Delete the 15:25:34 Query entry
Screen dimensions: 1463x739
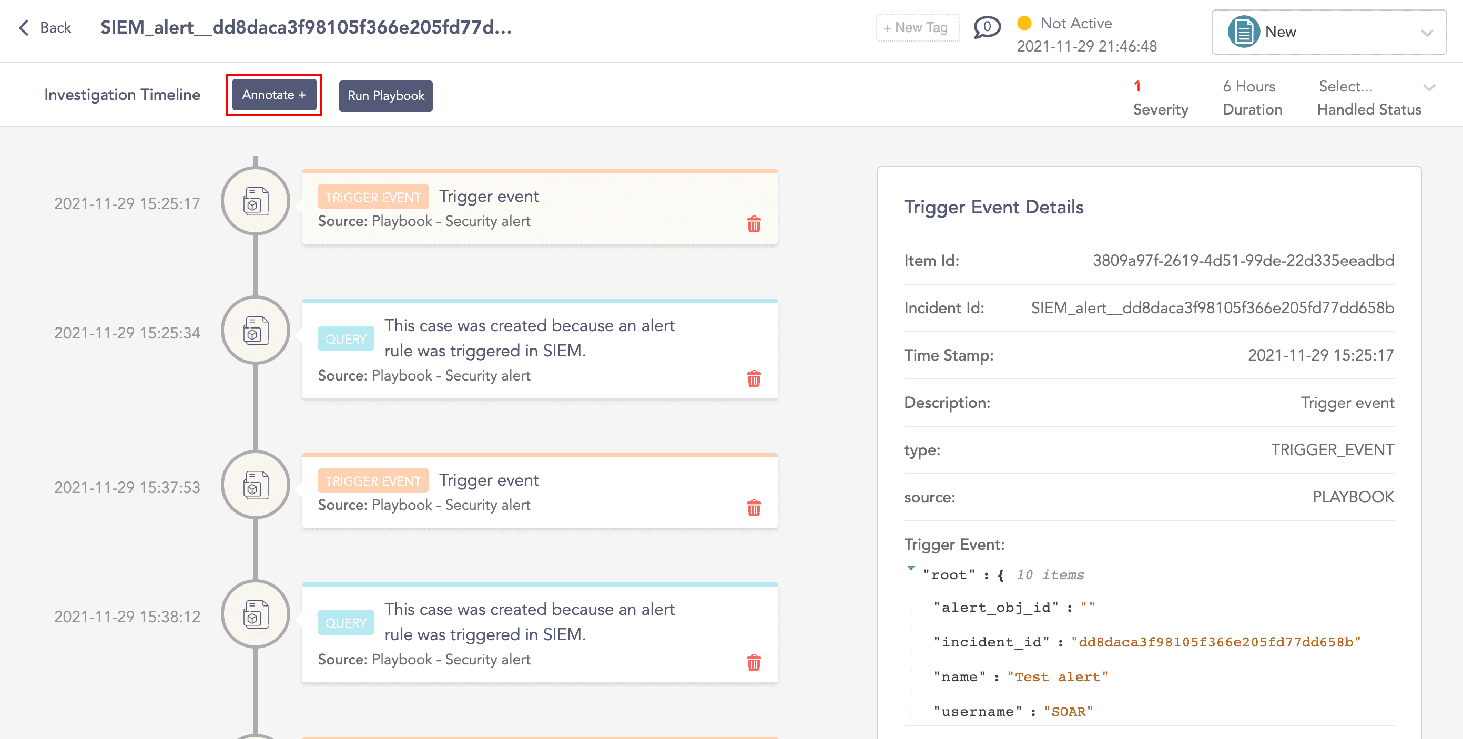tap(754, 378)
